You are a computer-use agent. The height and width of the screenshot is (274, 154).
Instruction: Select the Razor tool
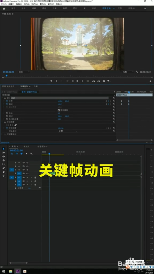tap(4, 160)
